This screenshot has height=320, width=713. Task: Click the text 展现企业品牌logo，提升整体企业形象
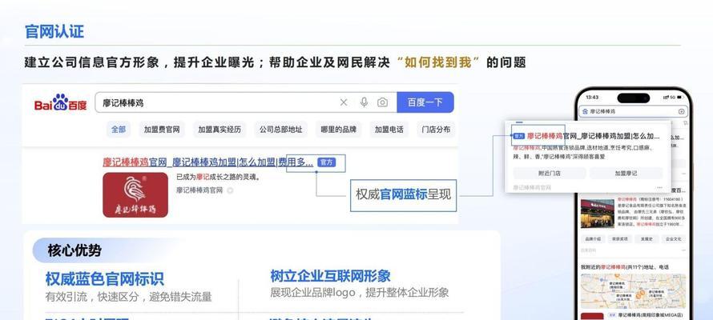[x=360, y=292]
